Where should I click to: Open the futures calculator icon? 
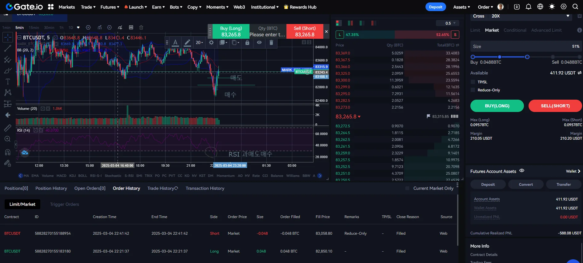click(x=580, y=16)
